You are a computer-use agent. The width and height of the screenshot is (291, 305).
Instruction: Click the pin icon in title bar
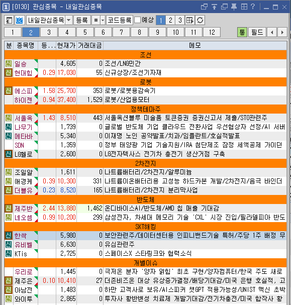[x=234, y=7]
